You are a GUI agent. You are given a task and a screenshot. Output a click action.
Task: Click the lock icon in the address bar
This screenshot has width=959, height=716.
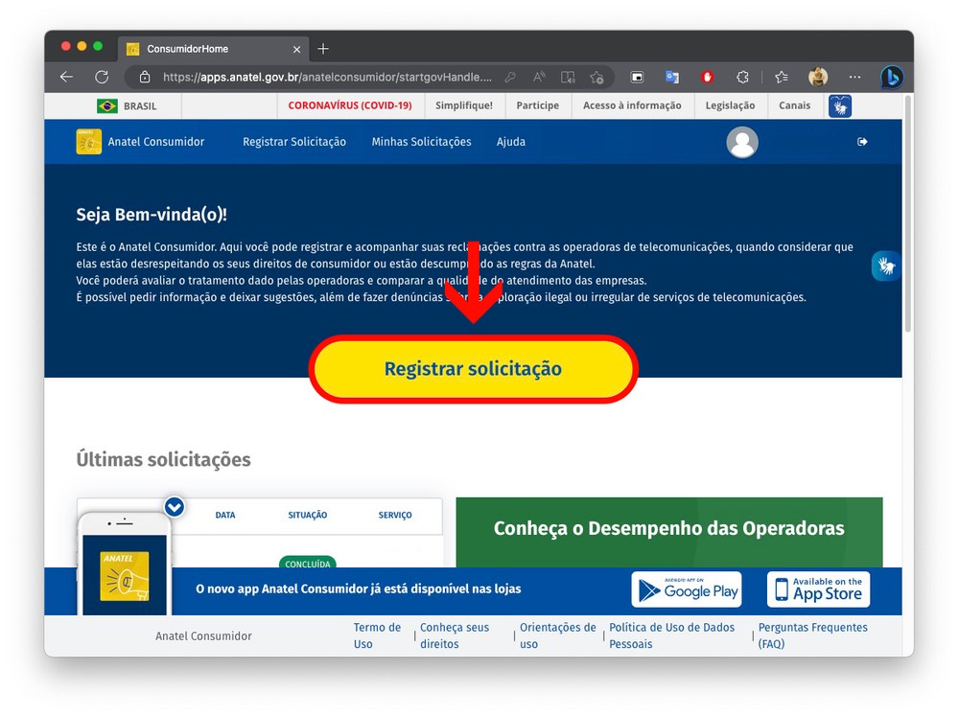pyautogui.click(x=145, y=77)
